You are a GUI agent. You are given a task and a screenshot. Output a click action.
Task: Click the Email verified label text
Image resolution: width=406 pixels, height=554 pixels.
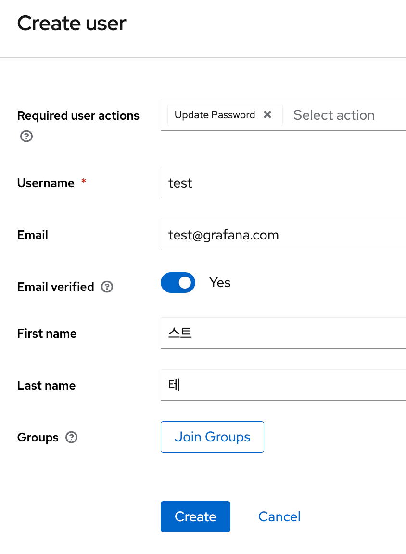coord(55,287)
